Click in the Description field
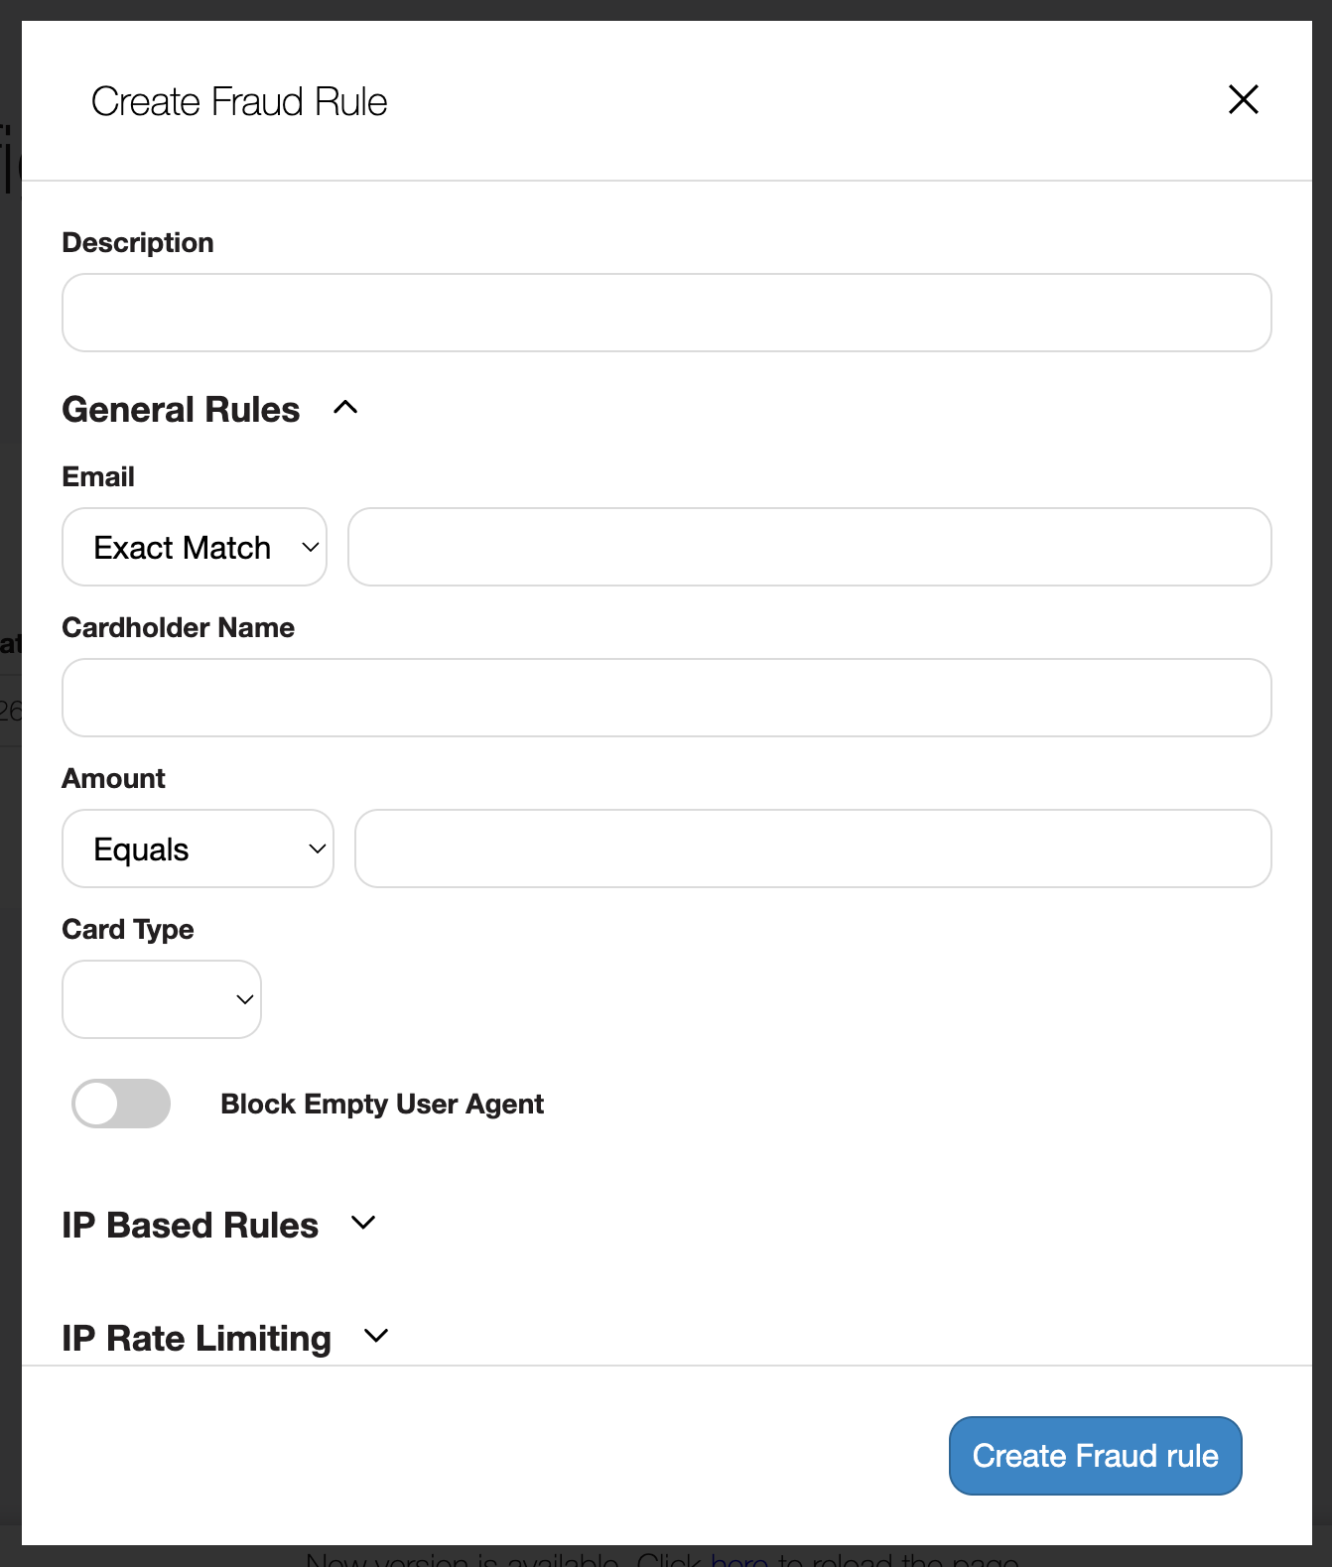 tap(666, 313)
